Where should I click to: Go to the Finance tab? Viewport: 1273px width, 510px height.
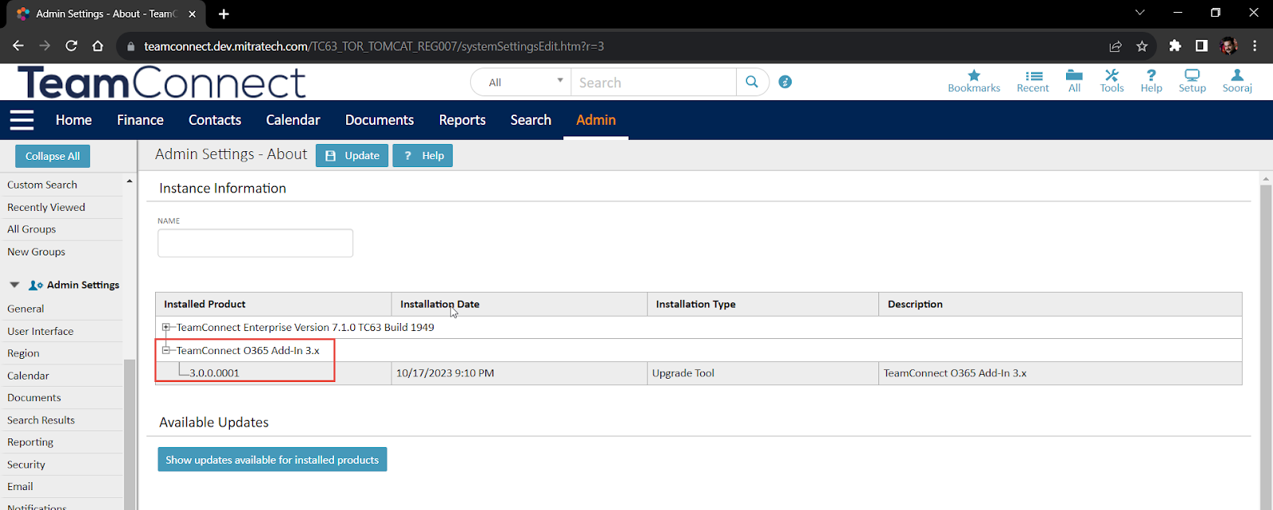[x=140, y=120]
